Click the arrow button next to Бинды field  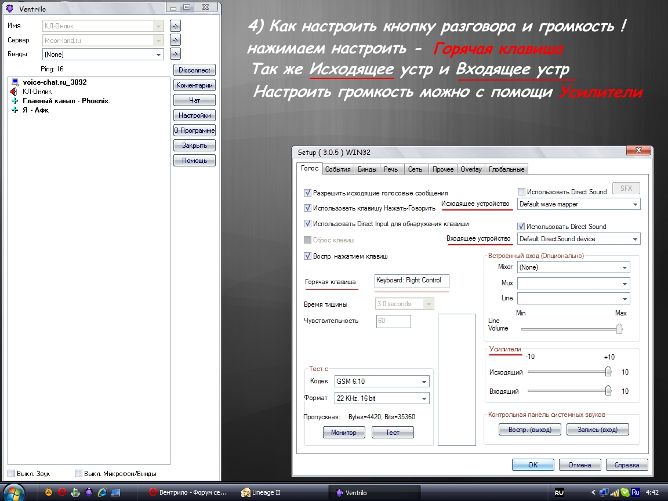pos(175,54)
